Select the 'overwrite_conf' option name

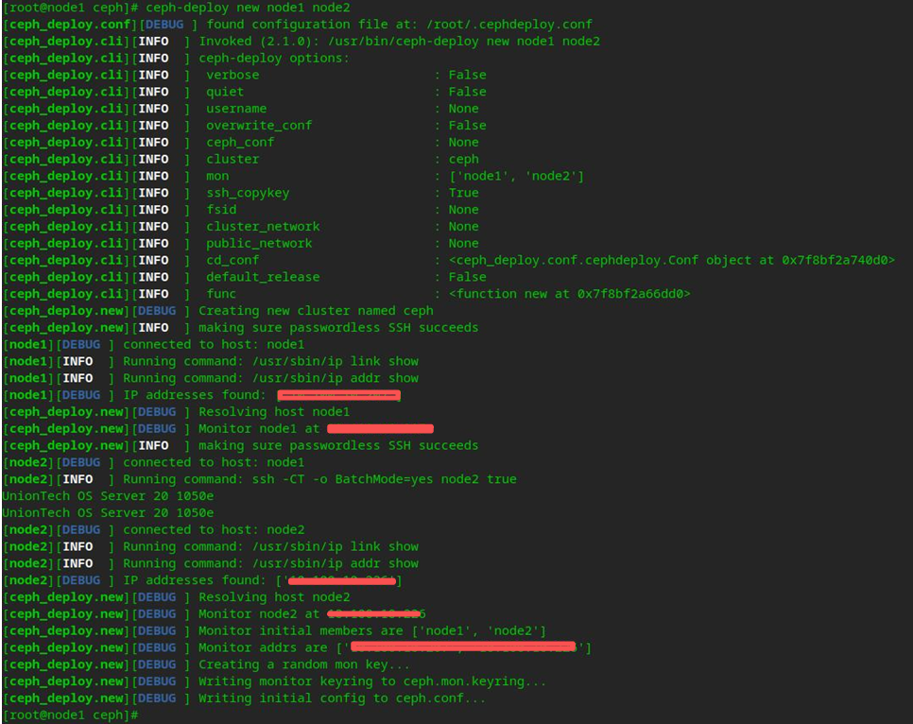pos(259,126)
